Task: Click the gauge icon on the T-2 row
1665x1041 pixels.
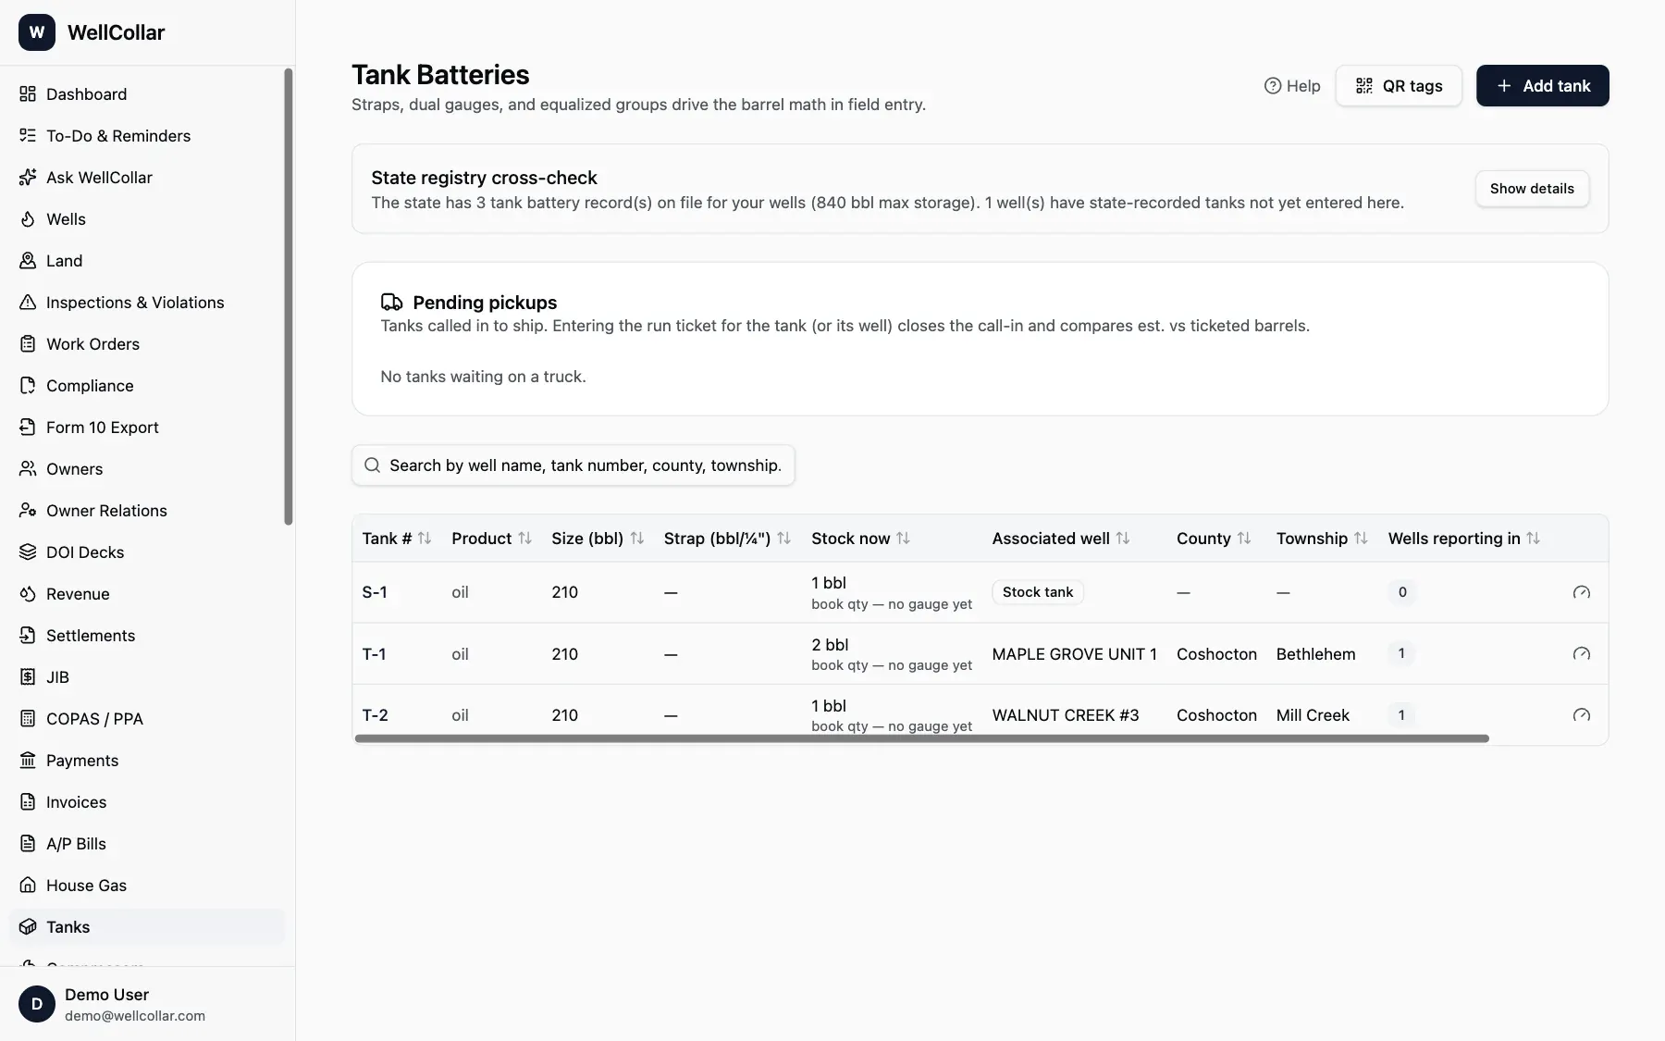Action: point(1582,714)
